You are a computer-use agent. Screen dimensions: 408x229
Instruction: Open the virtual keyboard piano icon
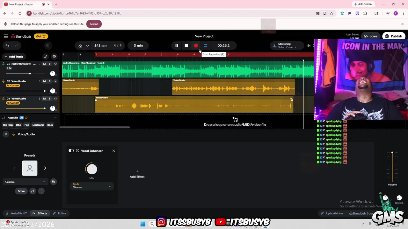(x=48, y=45)
